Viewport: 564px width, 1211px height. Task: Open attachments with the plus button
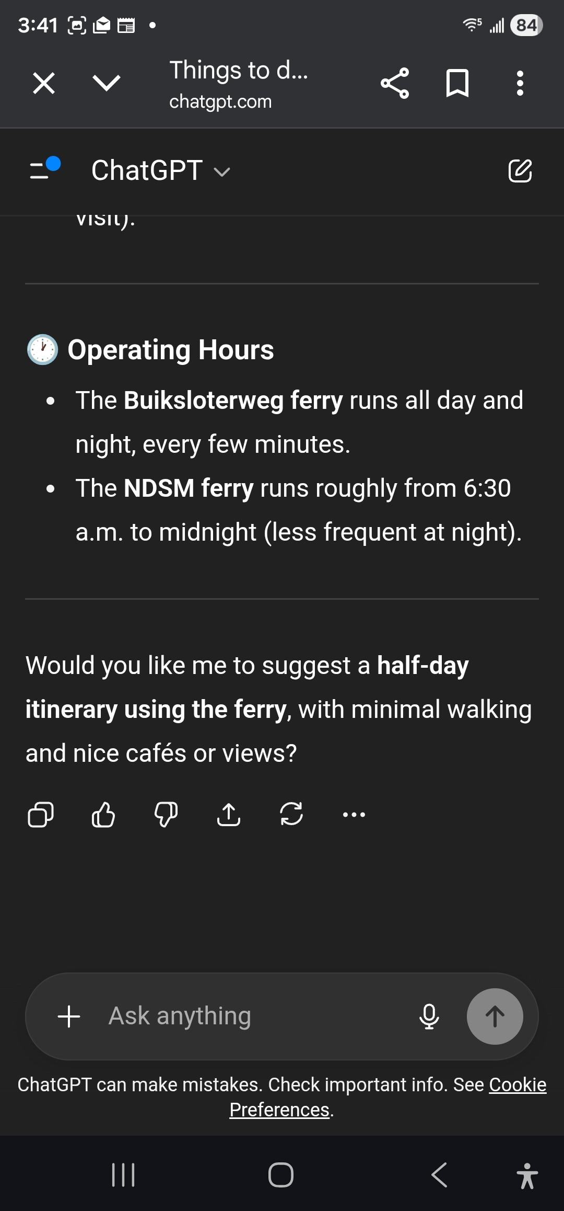click(69, 1016)
